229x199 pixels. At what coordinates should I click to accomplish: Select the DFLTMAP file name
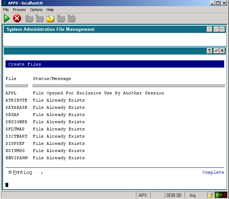15,129
